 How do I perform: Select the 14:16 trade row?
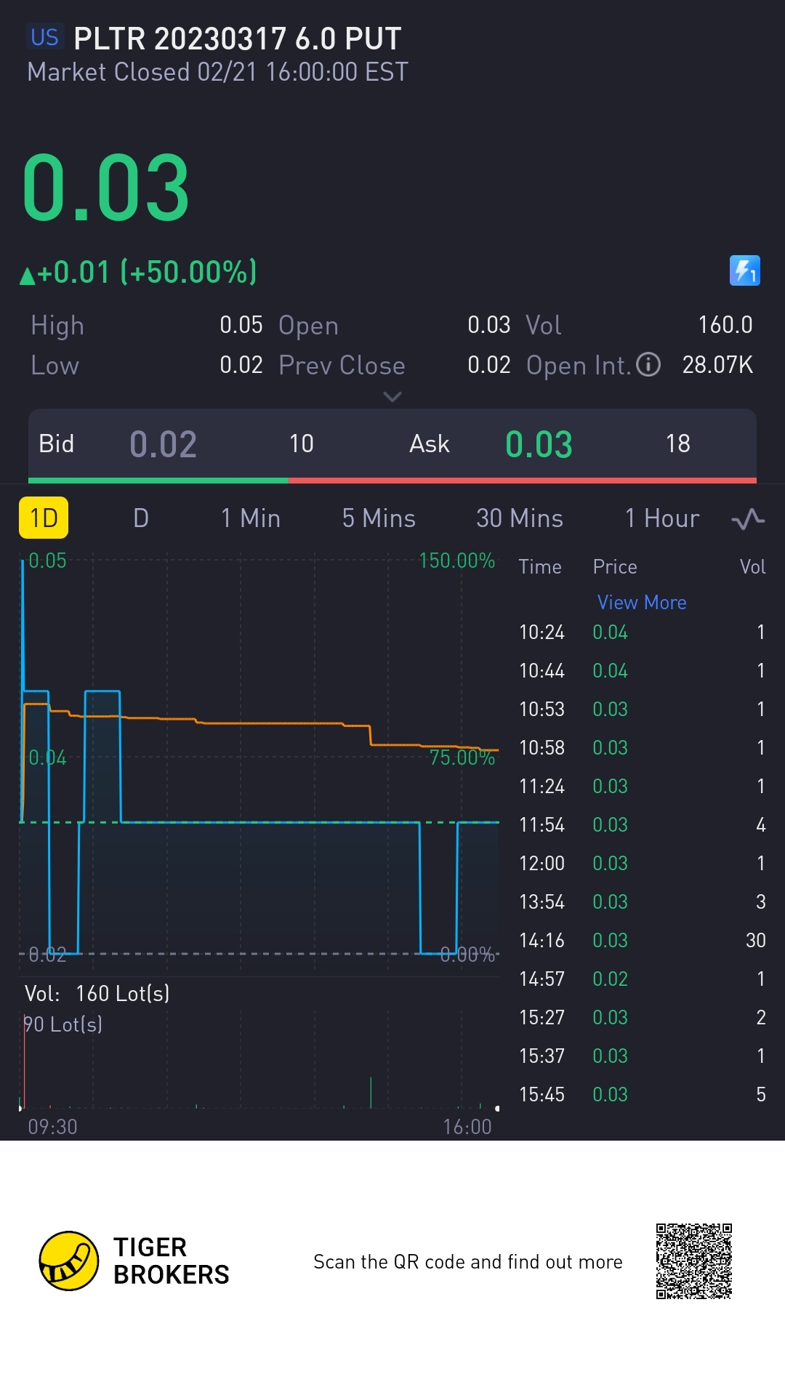pos(642,941)
